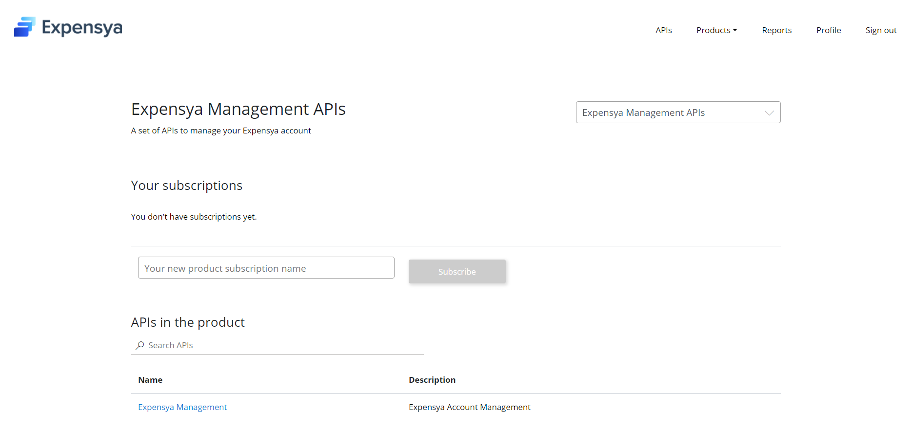Click the Your subscriptions heading
913x430 pixels.
tap(187, 186)
